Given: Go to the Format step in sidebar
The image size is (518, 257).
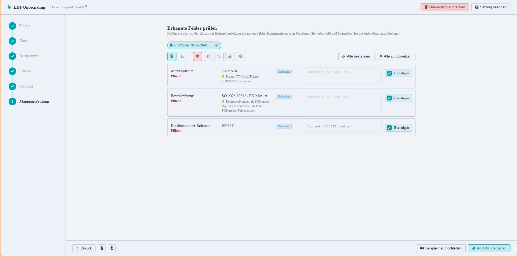Looking at the screenshot, I should (x=25, y=26).
